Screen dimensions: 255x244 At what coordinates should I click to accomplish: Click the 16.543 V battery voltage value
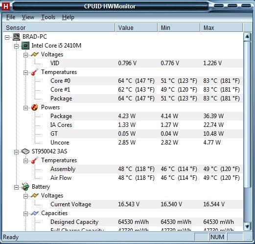point(129,204)
